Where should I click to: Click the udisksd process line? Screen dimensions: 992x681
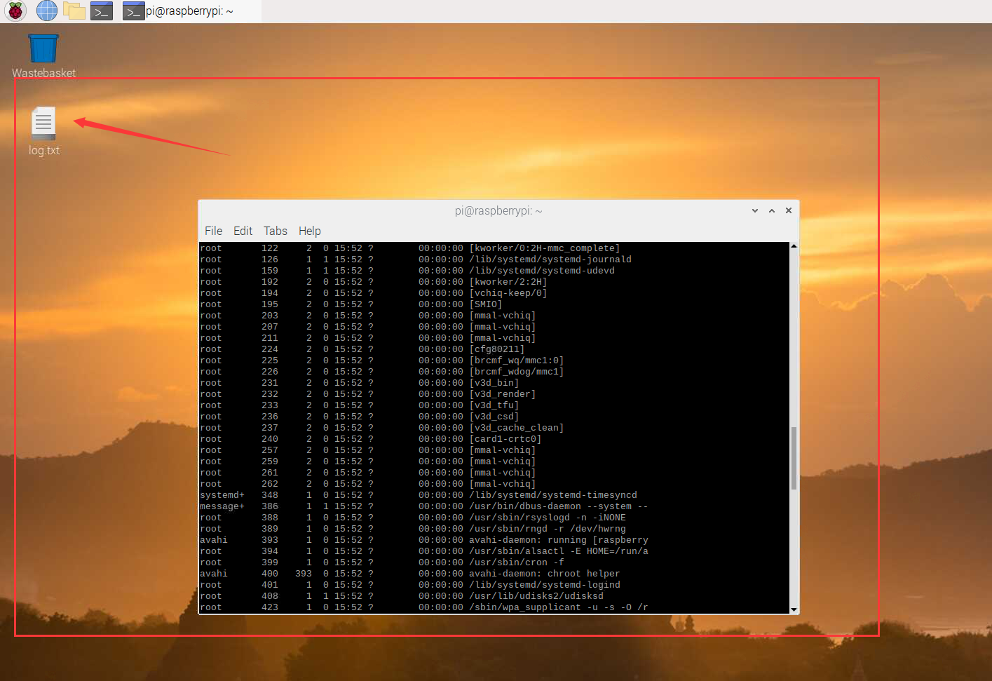click(402, 596)
